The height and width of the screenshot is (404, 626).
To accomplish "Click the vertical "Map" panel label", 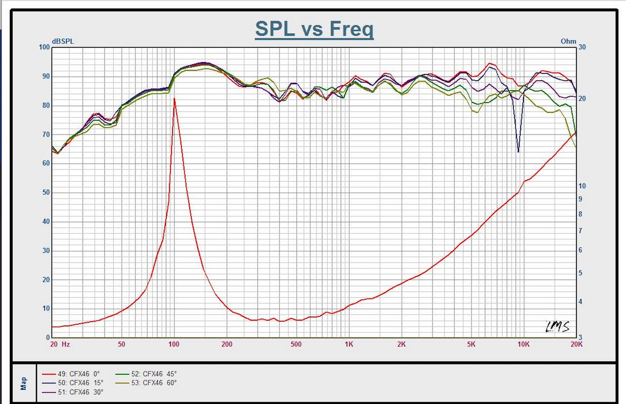I will pyautogui.click(x=24, y=383).
